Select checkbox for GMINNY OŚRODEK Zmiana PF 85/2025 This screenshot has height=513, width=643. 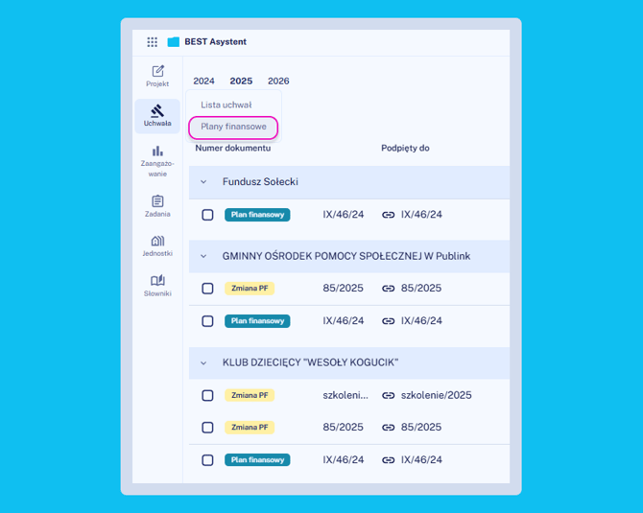[207, 288]
